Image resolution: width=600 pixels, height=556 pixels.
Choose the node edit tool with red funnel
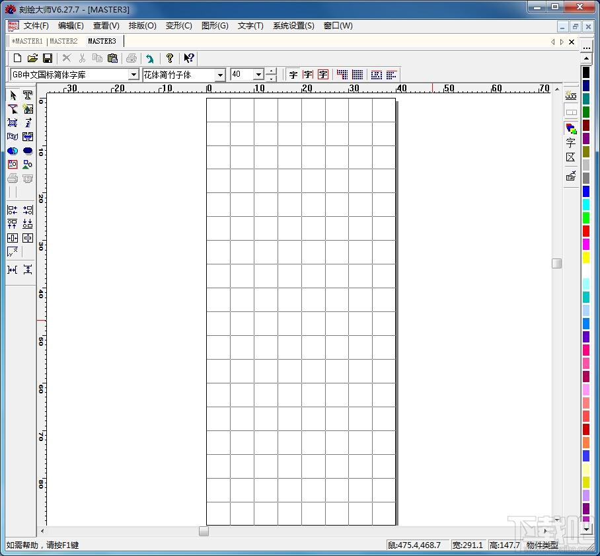pyautogui.click(x=13, y=109)
